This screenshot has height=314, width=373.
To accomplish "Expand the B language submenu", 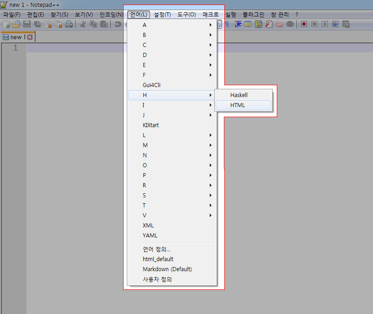I will point(172,35).
